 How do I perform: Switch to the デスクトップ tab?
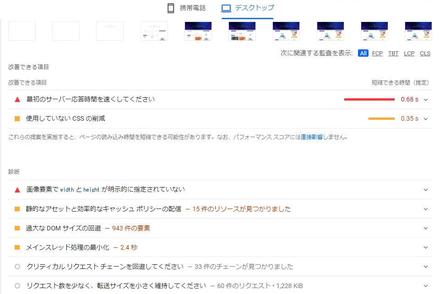pos(247,7)
